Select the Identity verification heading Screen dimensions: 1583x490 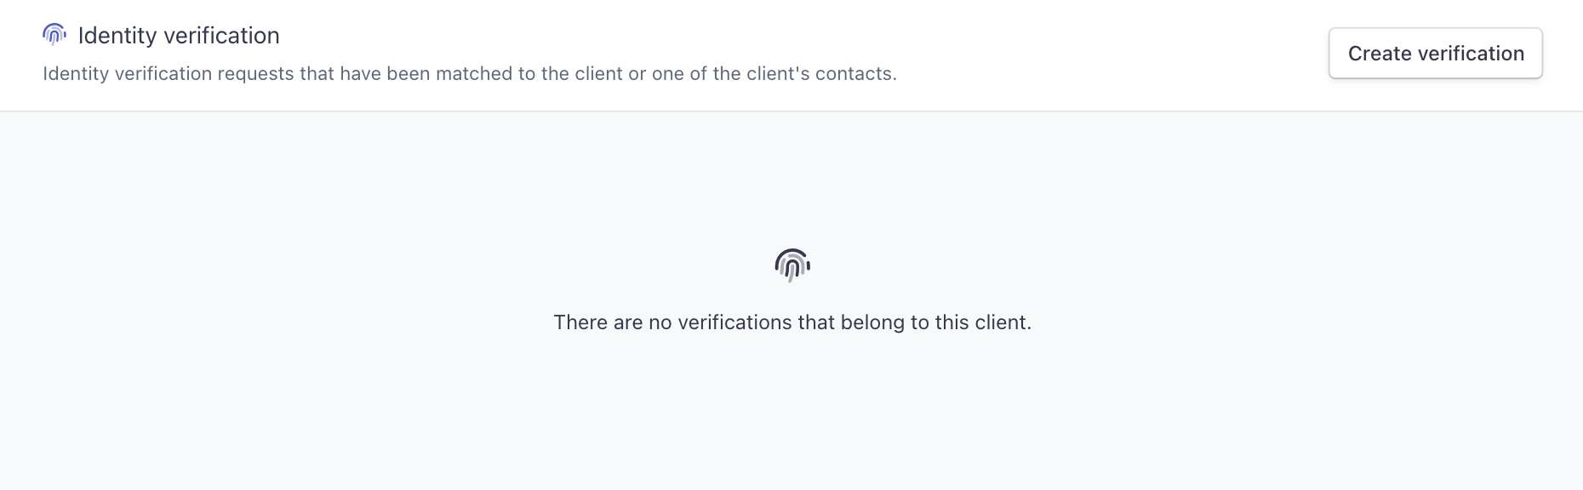(179, 36)
